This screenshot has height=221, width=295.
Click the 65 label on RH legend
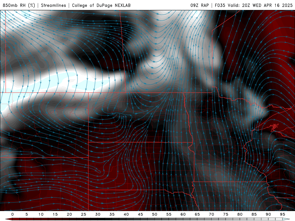pyautogui.click(x=197, y=214)
